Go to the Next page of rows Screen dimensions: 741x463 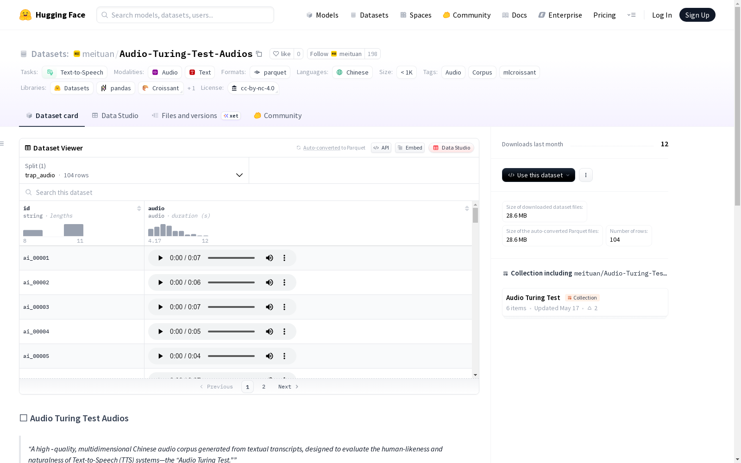pyautogui.click(x=289, y=387)
